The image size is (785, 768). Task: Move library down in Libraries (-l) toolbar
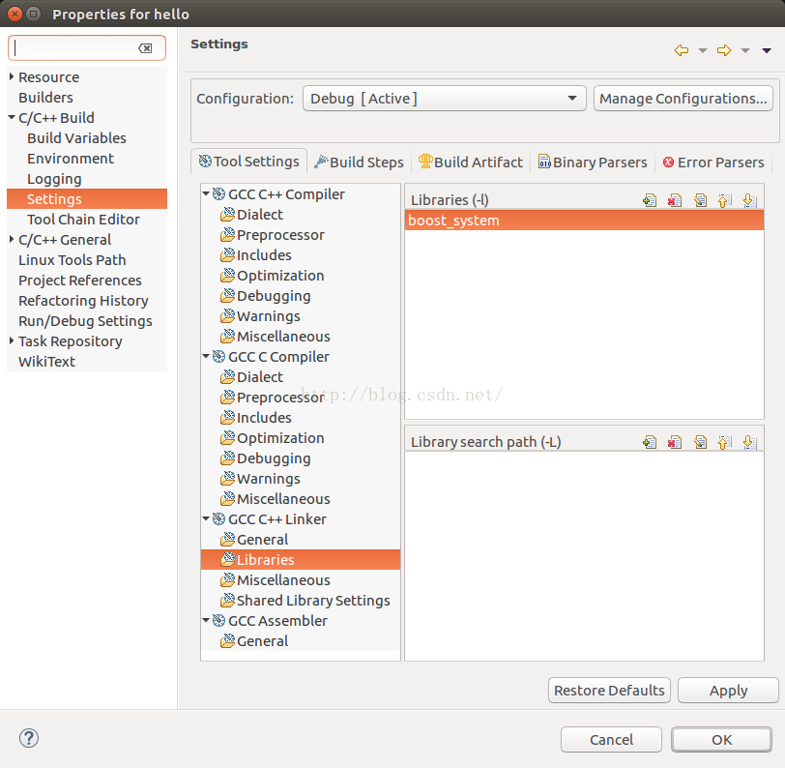749,201
